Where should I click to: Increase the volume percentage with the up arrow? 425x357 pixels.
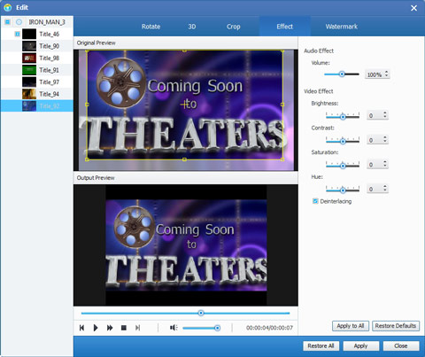387,72
